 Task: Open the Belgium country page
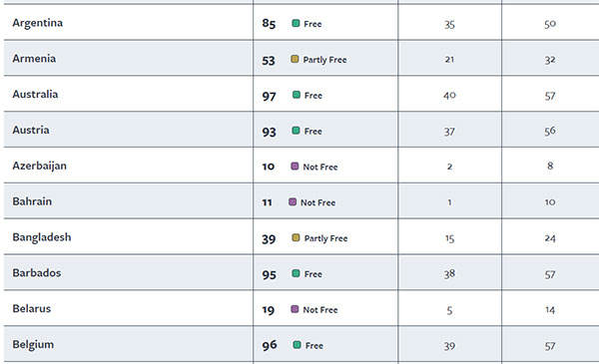[33, 344]
